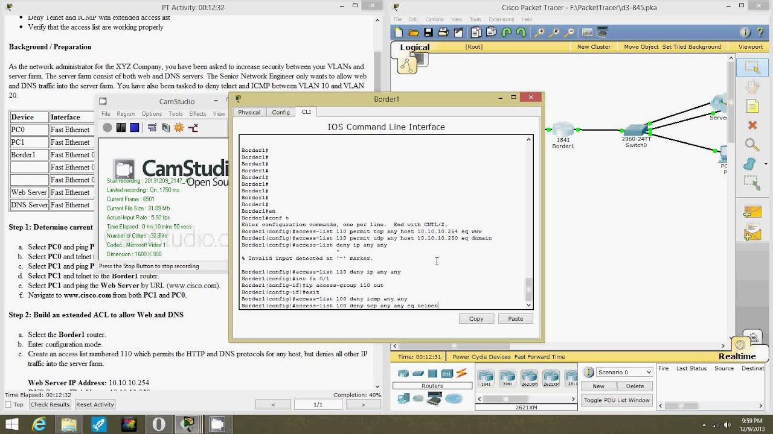Switch to the Config tab in Border1
Screen dimensions: 773x434
pos(281,112)
